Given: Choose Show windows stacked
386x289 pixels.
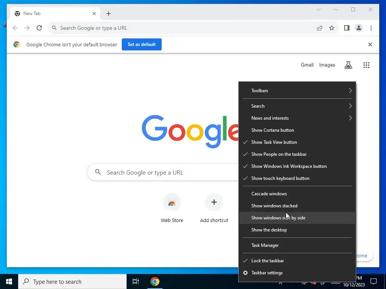Looking at the screenshot, I should pyautogui.click(x=297, y=206).
